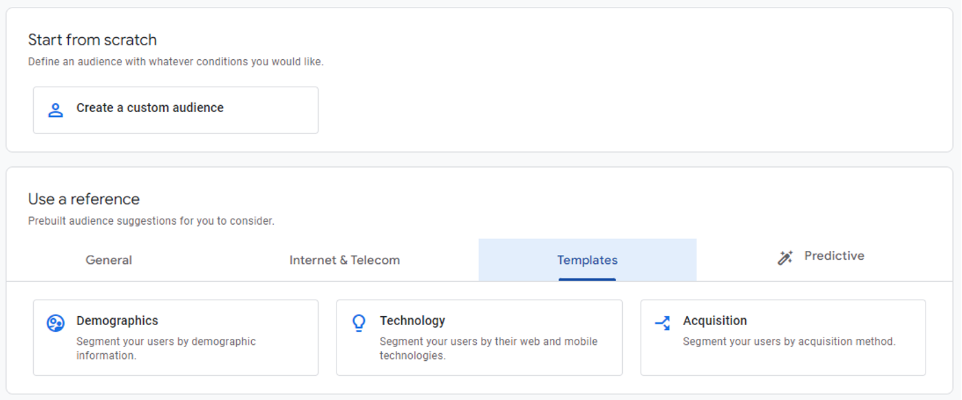The image size is (962, 400).
Task: Click the acquisition method description text
Action: (789, 340)
